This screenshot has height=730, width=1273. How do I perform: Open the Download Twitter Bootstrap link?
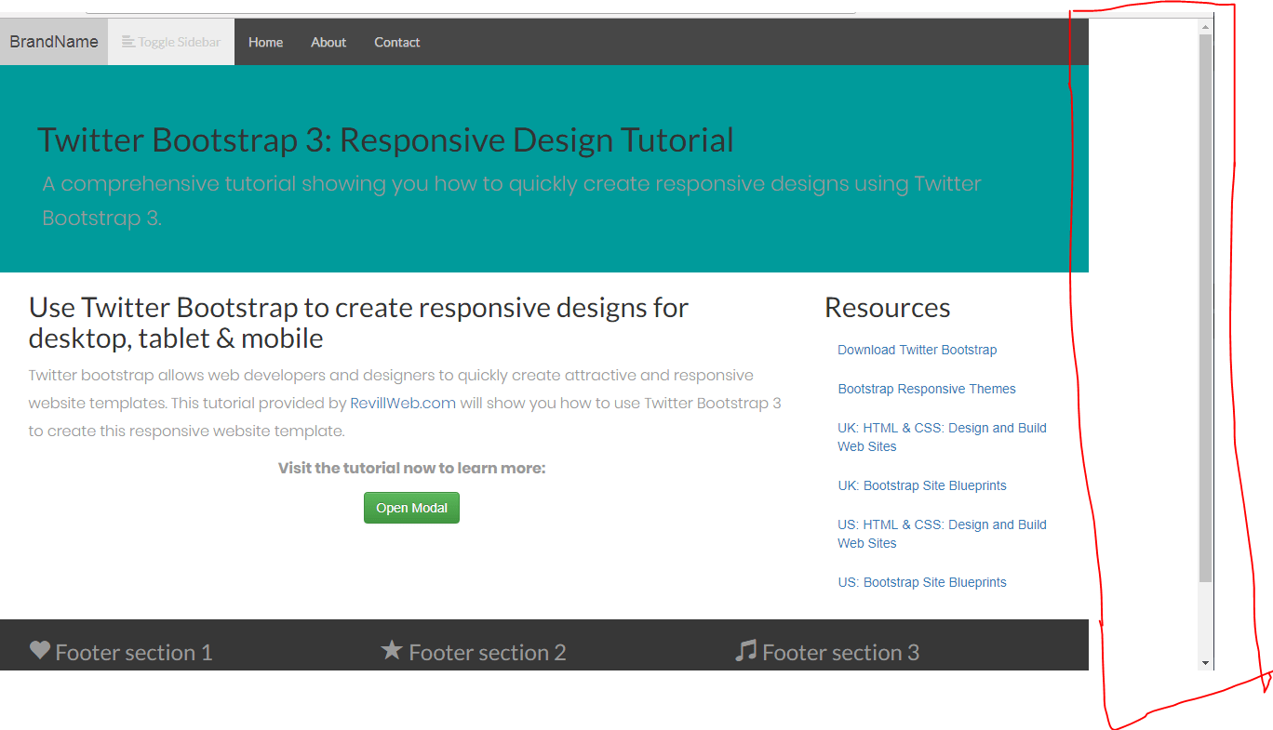918,350
